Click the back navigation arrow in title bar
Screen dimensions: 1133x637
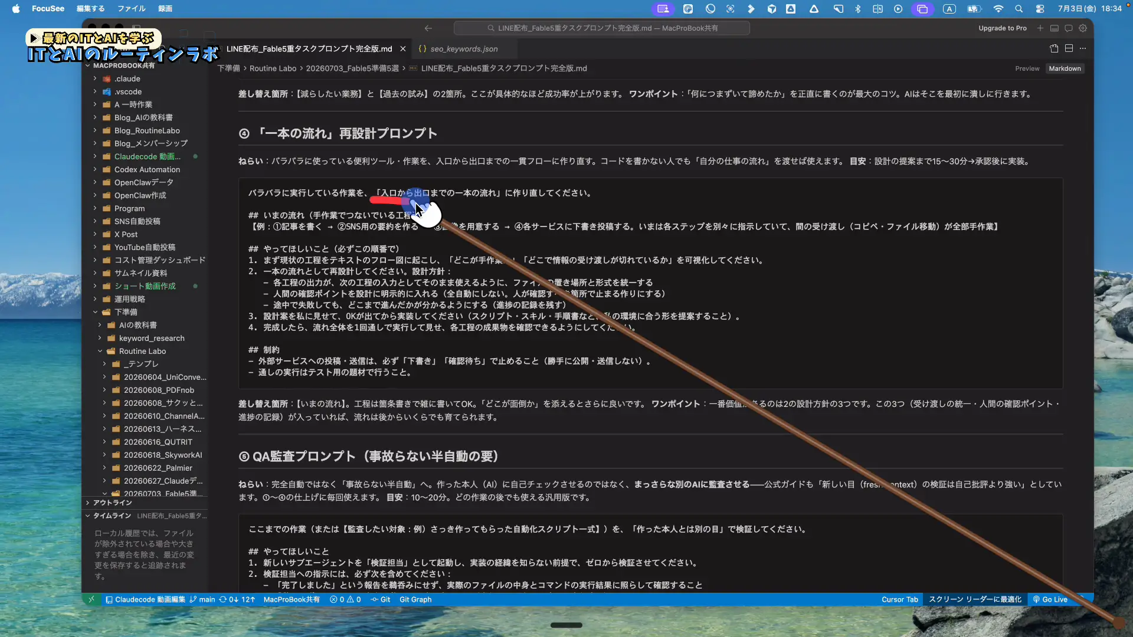(x=428, y=28)
